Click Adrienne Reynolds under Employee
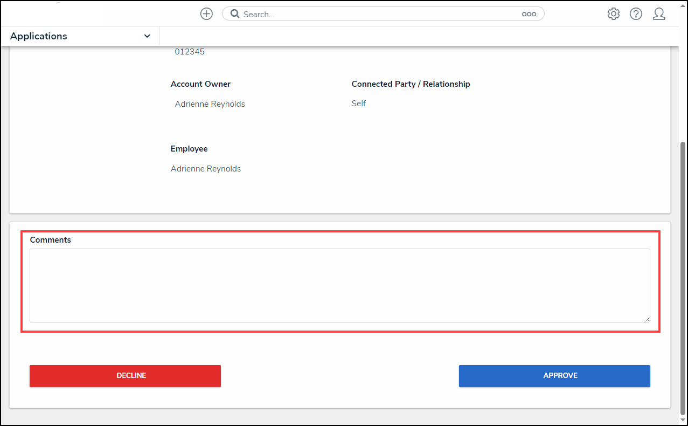The height and width of the screenshot is (426, 688). (206, 169)
